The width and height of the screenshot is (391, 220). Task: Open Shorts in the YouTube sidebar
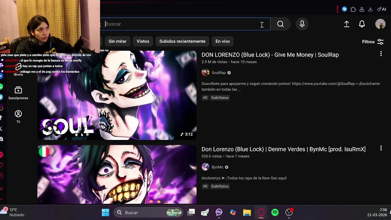(x=18, y=70)
